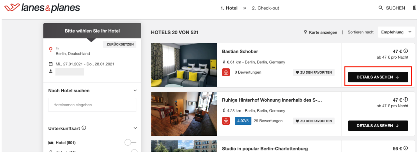The width and height of the screenshot is (420, 155).
Task: Collapse the Nach Hotel suchen section
Action: tap(135, 91)
